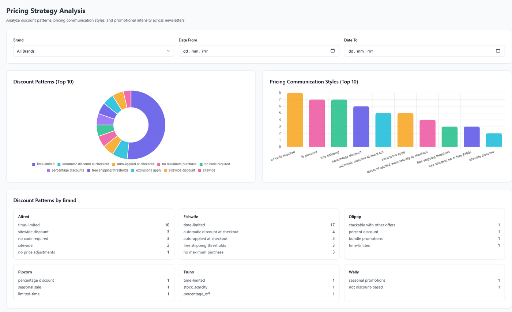The width and height of the screenshot is (512, 312).
Task: Select the Alfred brand card title
Action: pyautogui.click(x=23, y=217)
